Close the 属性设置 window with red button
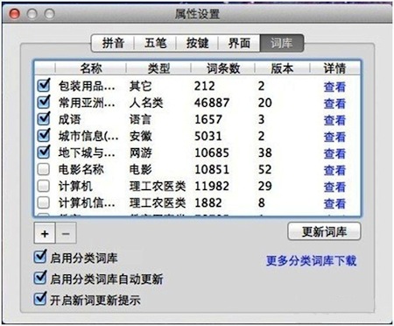This screenshot has width=394, height=326. click(15, 13)
